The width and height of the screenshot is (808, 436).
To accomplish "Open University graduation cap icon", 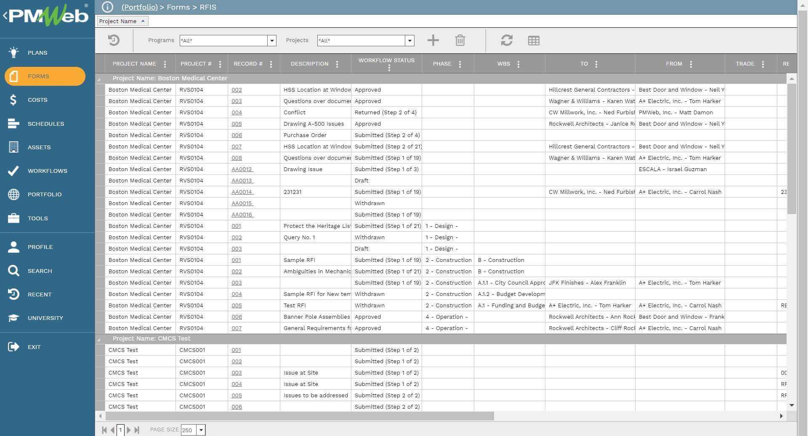I will point(13,318).
